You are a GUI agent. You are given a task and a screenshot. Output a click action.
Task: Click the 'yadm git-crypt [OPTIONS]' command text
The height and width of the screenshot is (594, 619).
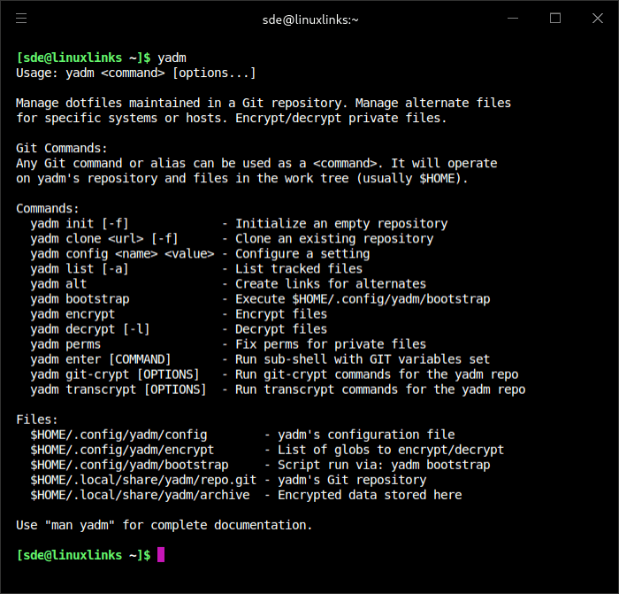coord(115,374)
